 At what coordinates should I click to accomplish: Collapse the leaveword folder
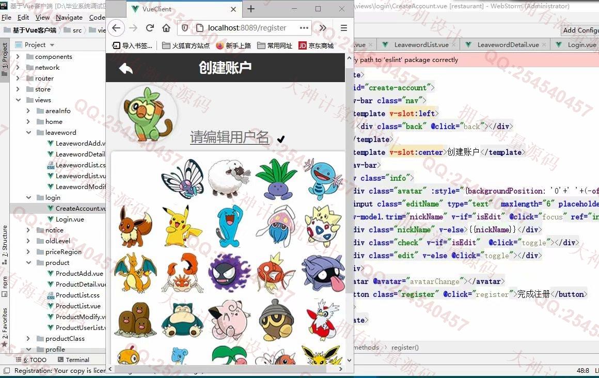point(28,132)
